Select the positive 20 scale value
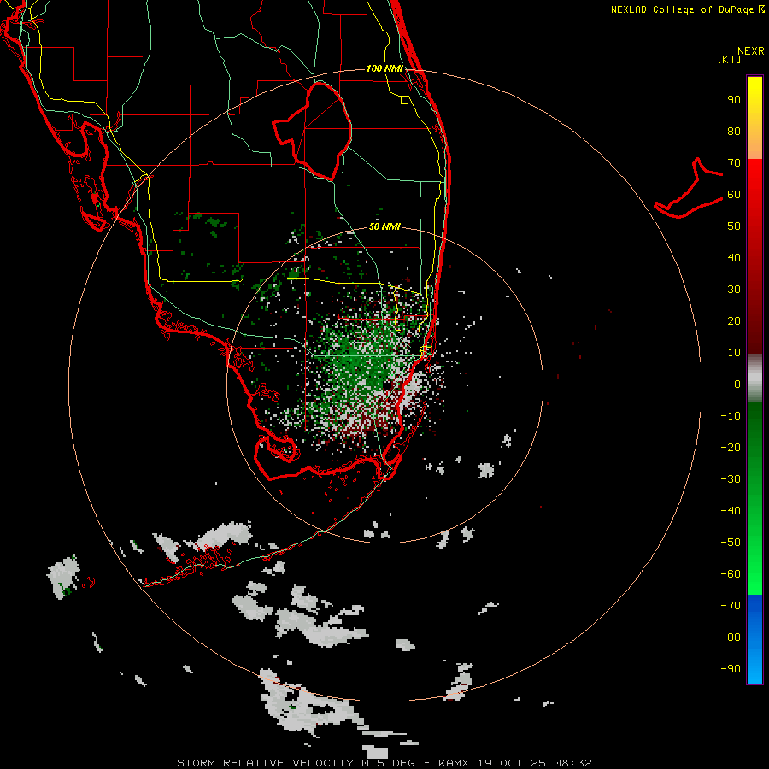769x769 pixels. click(x=734, y=320)
